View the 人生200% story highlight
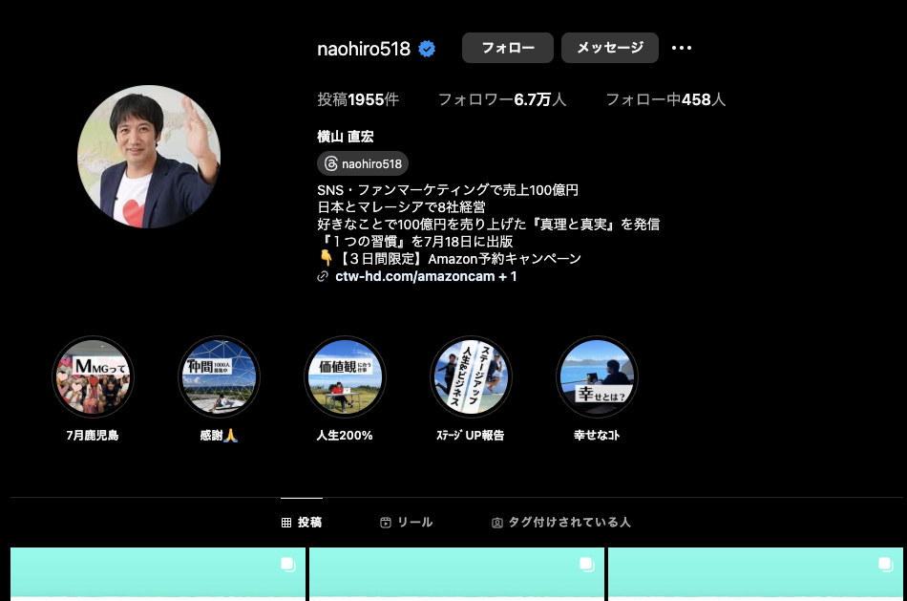This screenshot has width=907, height=601. pos(345,376)
